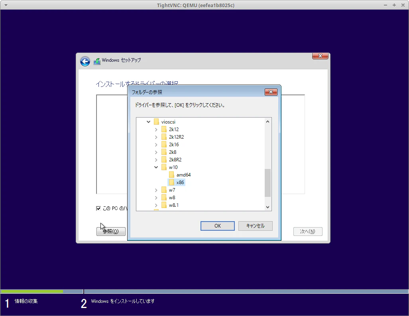Click the 次へ(N) next button
Viewport: 409px width, 316px height.
click(308, 231)
